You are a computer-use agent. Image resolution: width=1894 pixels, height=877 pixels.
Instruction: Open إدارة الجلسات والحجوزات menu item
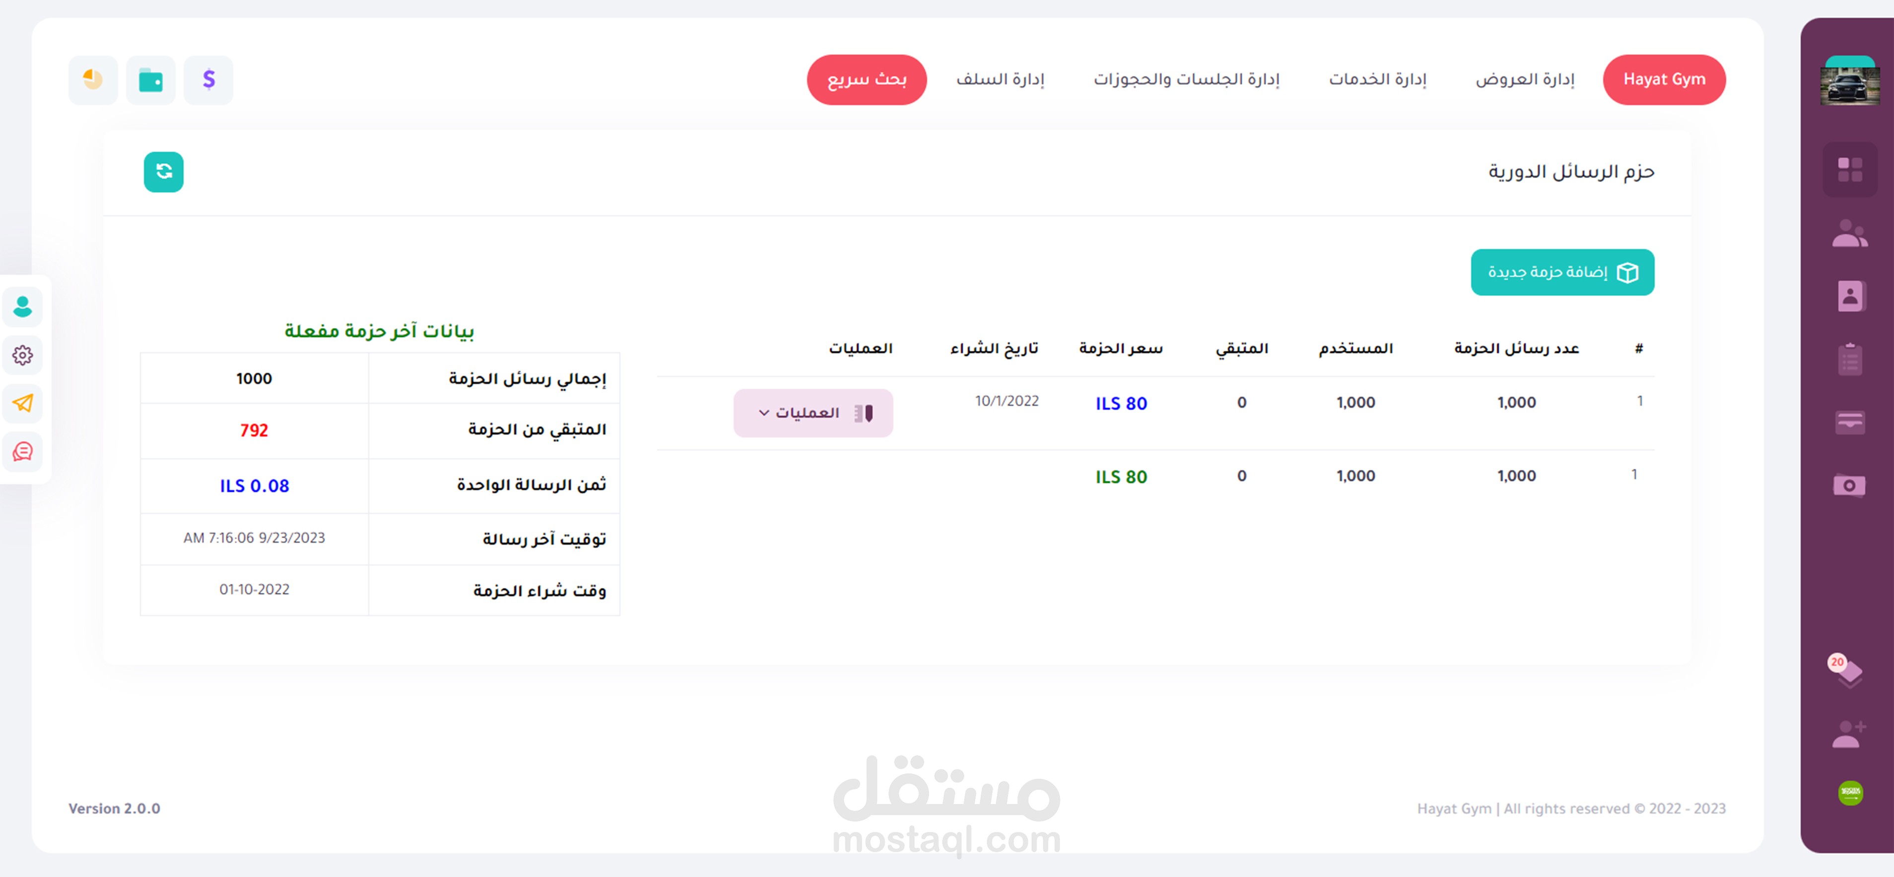tap(1186, 79)
